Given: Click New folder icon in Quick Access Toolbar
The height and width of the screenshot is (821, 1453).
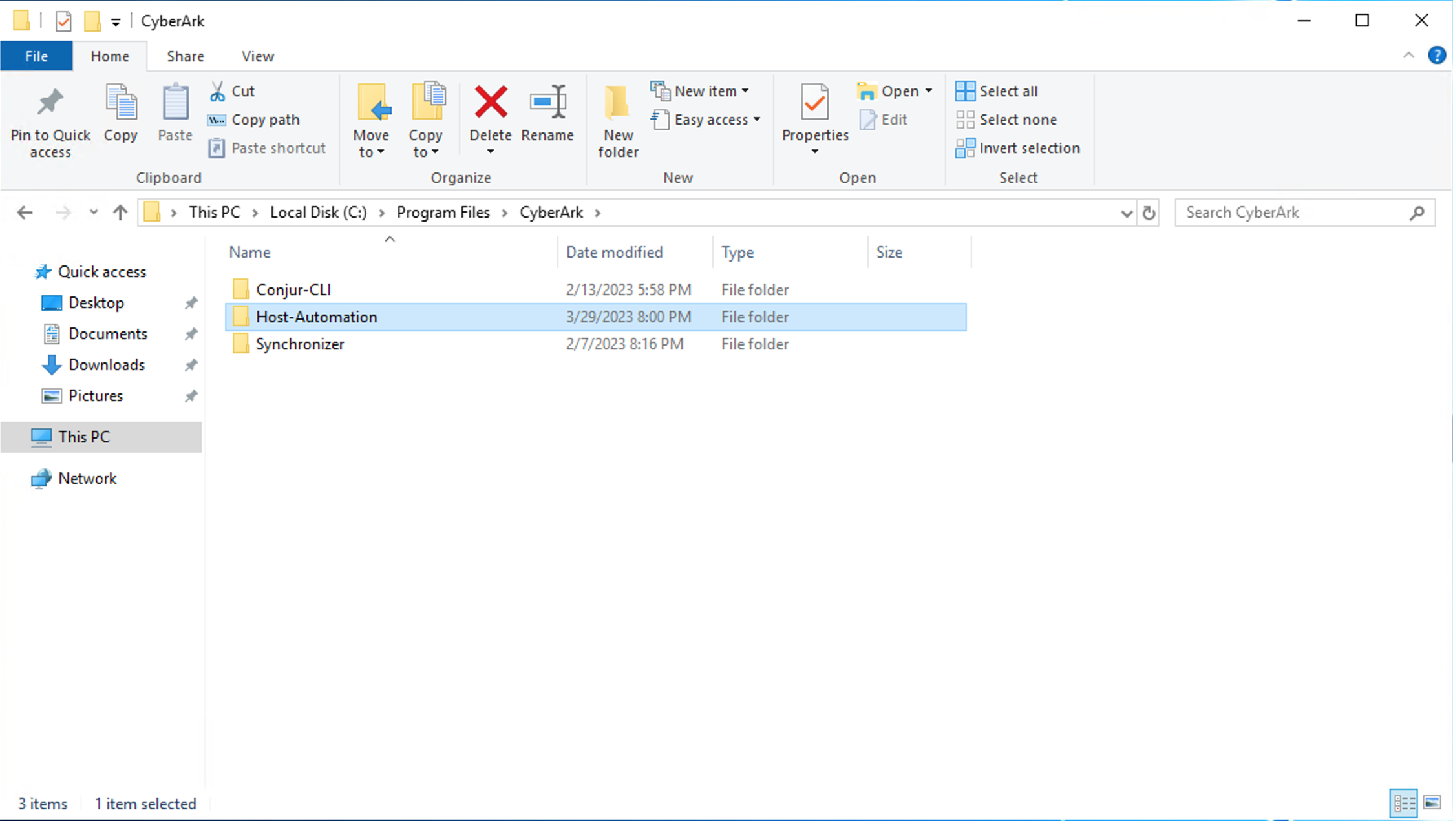Looking at the screenshot, I should point(92,21).
